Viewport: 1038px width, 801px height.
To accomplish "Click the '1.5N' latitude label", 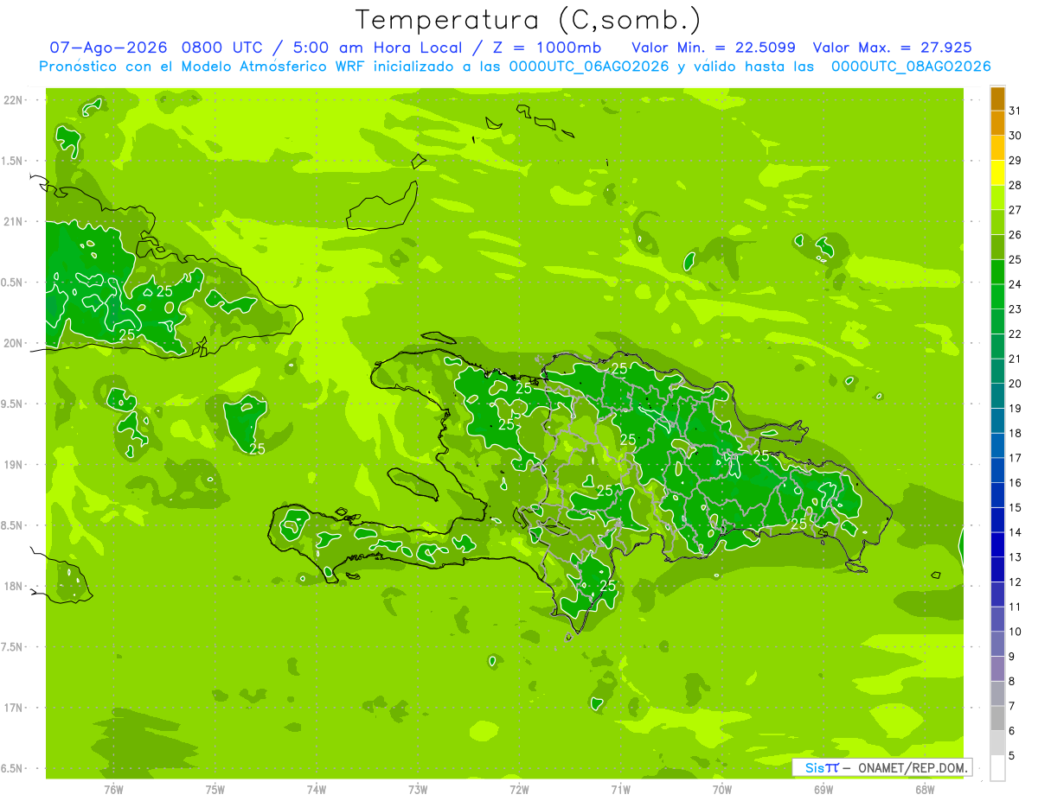I will point(12,161).
